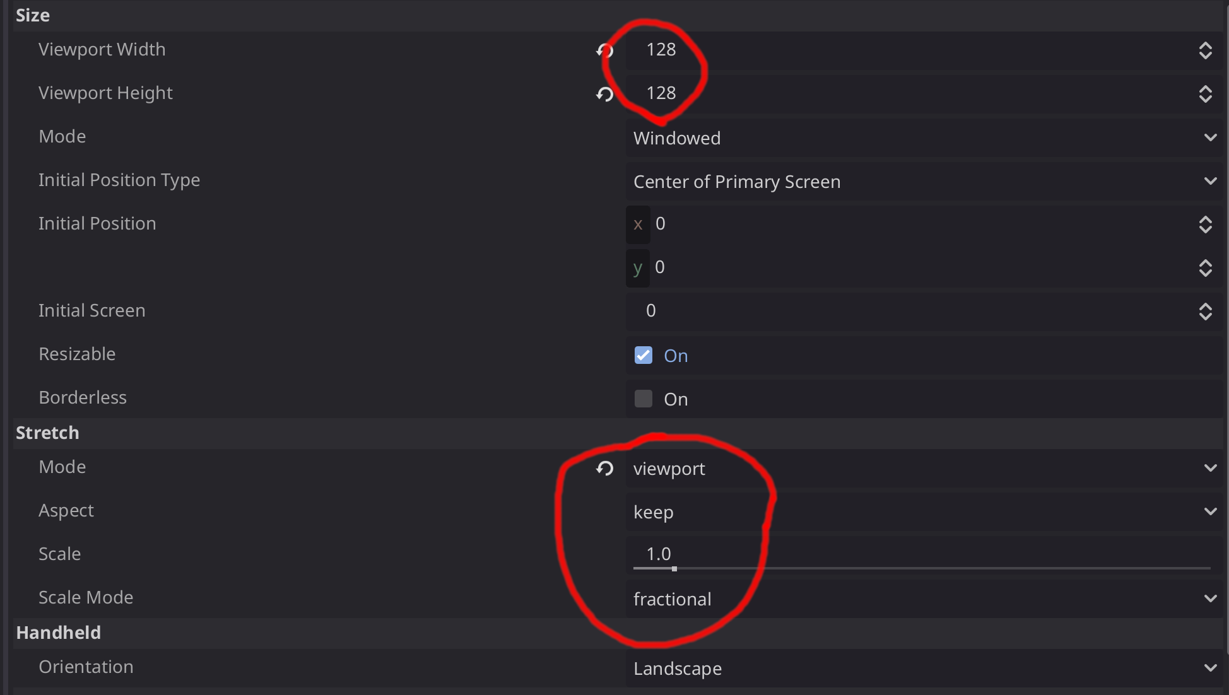
Task: Open Initial Position Type dropdown
Action: point(921,182)
